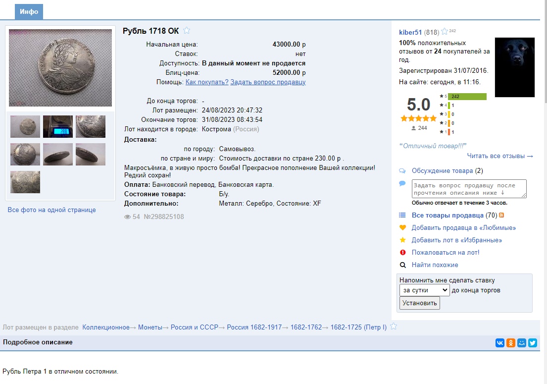Open 'Россия и СССР' breadcrumb category
The image size is (547, 384).
[195, 327]
